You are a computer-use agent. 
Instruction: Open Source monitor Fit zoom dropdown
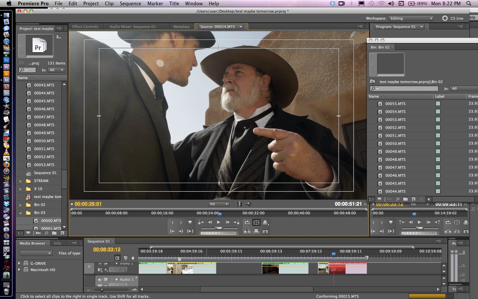[x=219, y=204]
